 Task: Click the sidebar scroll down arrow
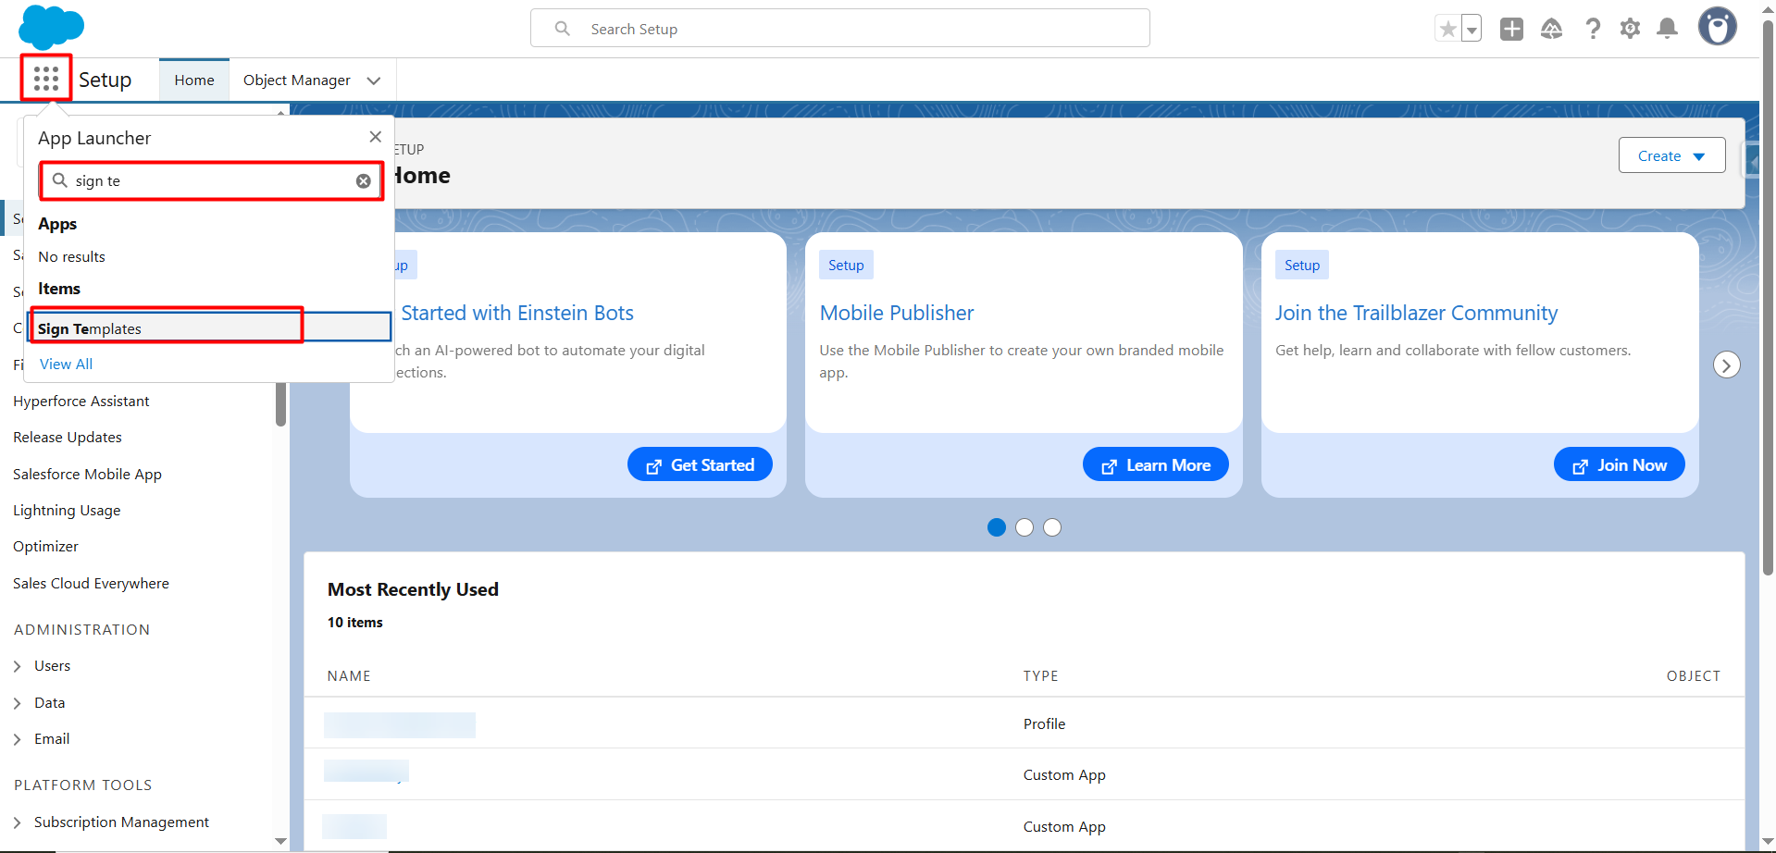tap(280, 841)
